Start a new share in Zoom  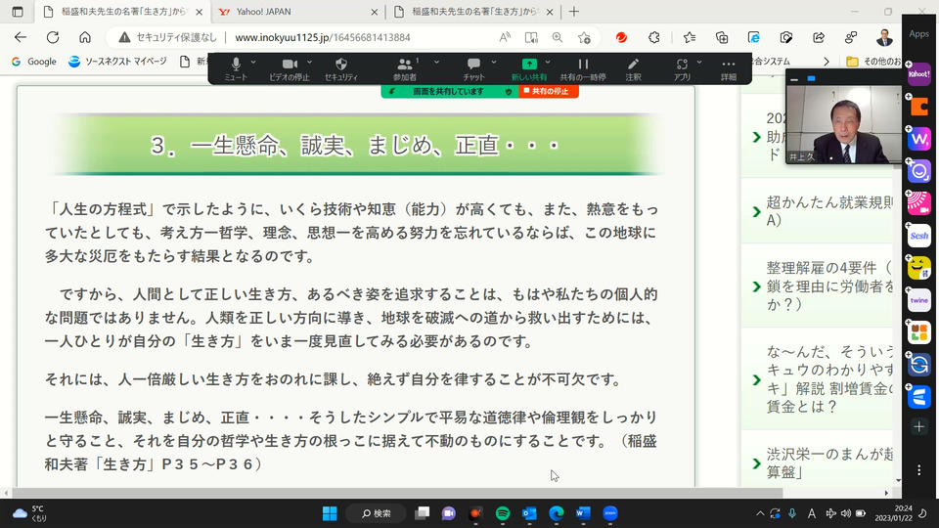tap(529, 69)
